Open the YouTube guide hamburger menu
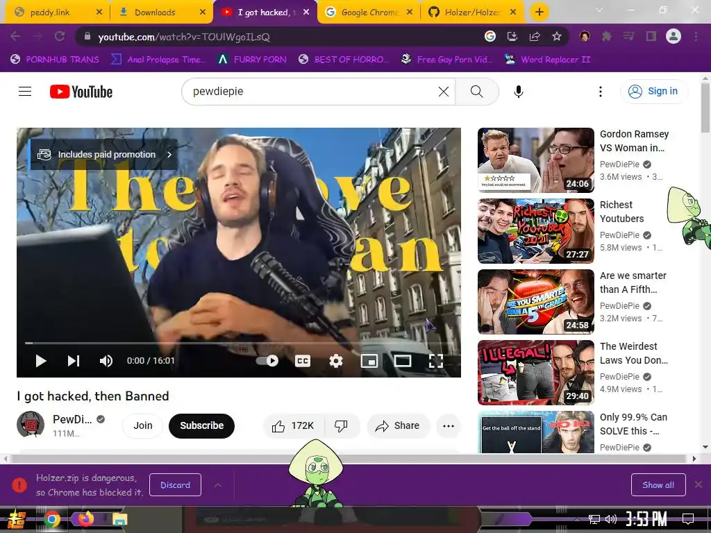 click(25, 92)
